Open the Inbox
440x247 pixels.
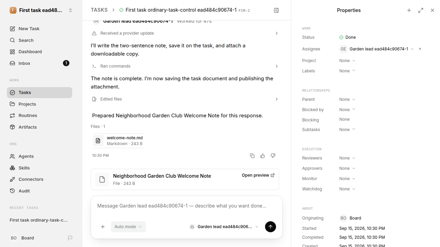[x=40, y=63]
